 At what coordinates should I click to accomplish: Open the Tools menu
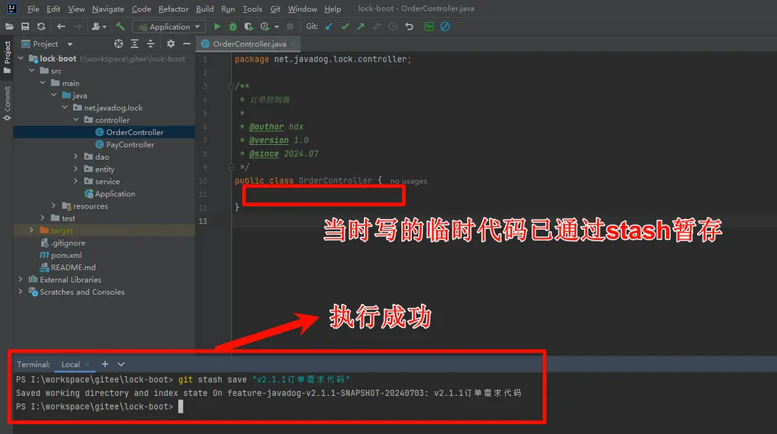click(x=252, y=9)
